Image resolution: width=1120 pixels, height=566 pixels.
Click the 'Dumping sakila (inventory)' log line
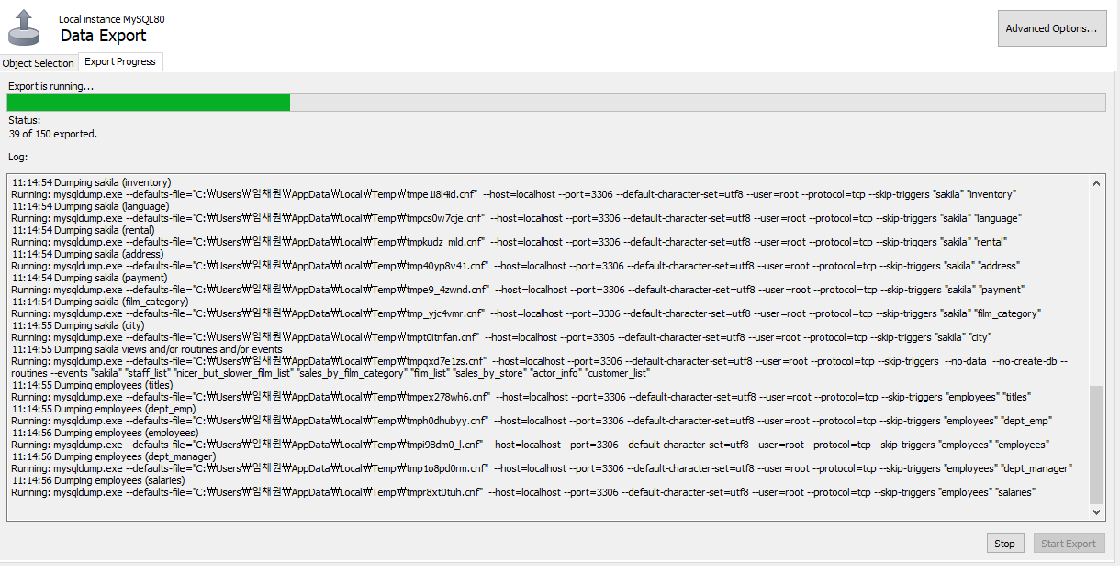91,182
